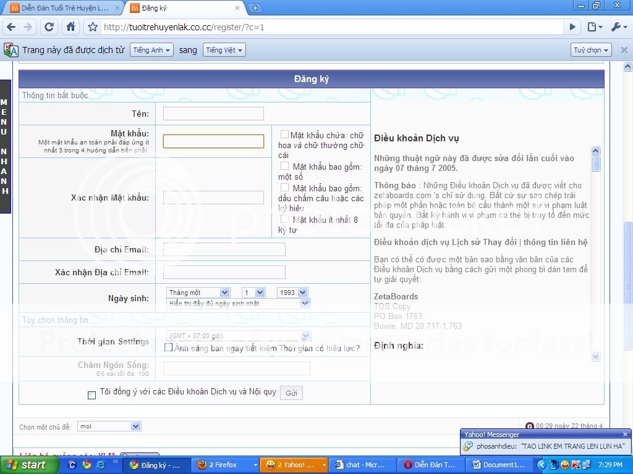633x474 pixels.
Task: Open new tab with plus button
Action: click(x=255, y=8)
